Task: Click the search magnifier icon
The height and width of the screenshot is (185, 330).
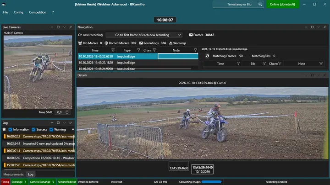Action: click(x=260, y=4)
